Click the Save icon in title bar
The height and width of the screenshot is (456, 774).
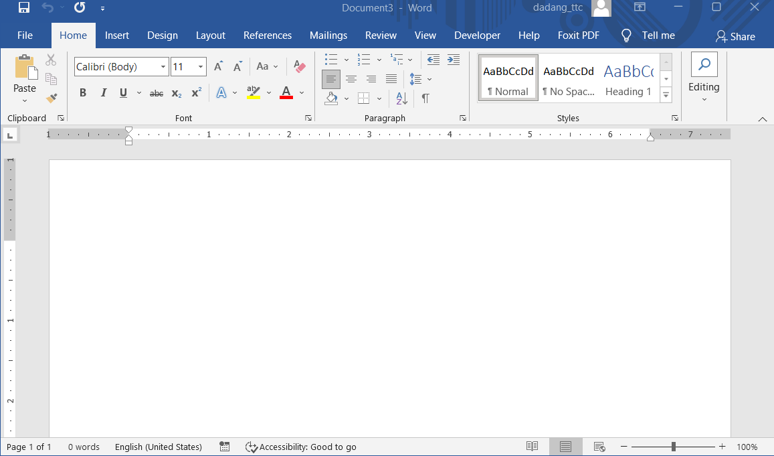click(24, 8)
